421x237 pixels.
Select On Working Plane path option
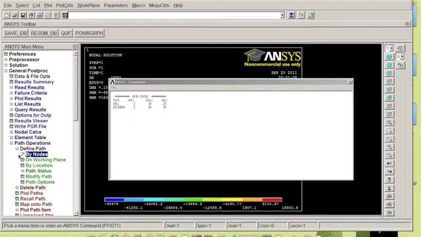pos(45,160)
